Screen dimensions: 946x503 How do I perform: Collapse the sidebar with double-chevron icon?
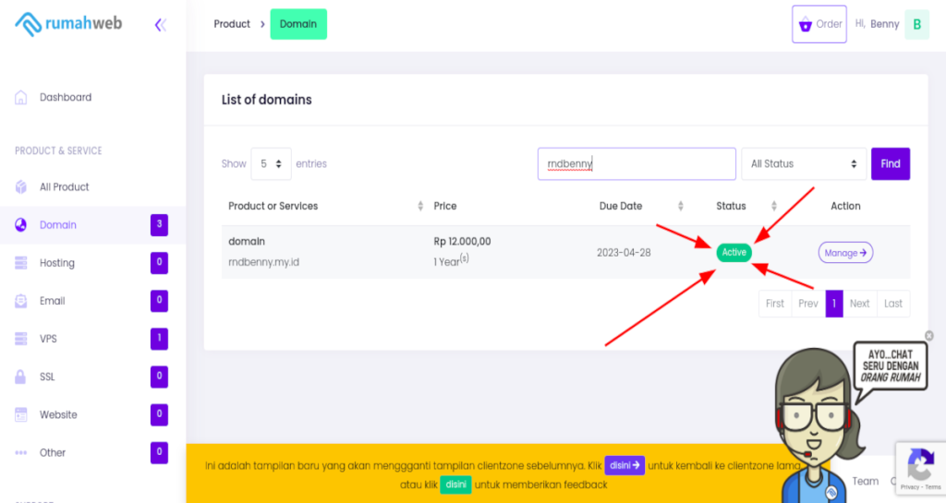pyautogui.click(x=161, y=25)
